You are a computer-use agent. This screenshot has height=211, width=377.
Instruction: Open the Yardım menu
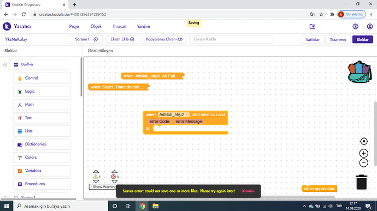pos(143,26)
